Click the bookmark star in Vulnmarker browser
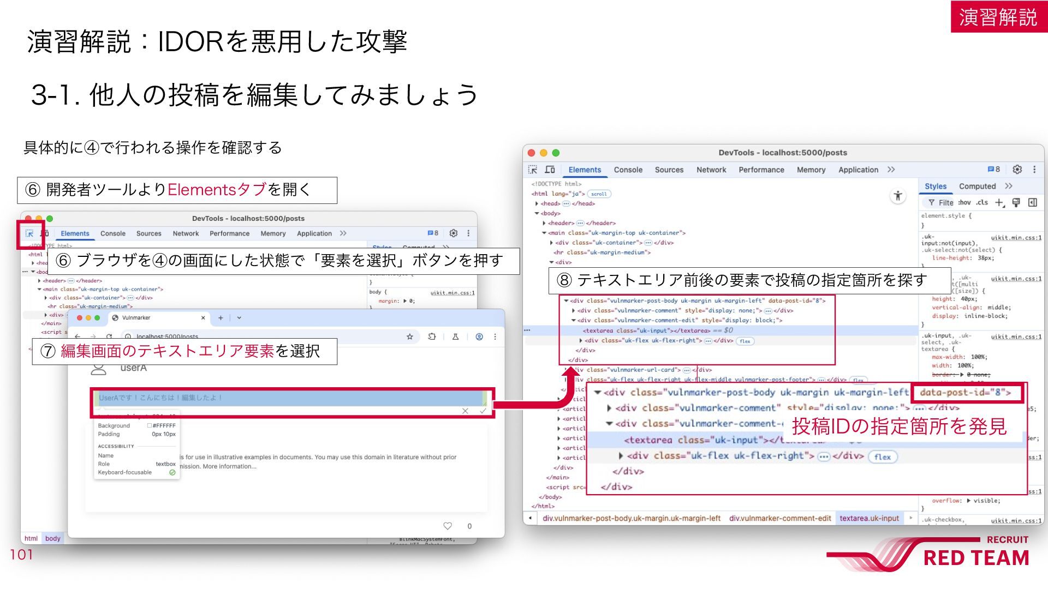Screen dimensions: 1048x589 coord(410,337)
